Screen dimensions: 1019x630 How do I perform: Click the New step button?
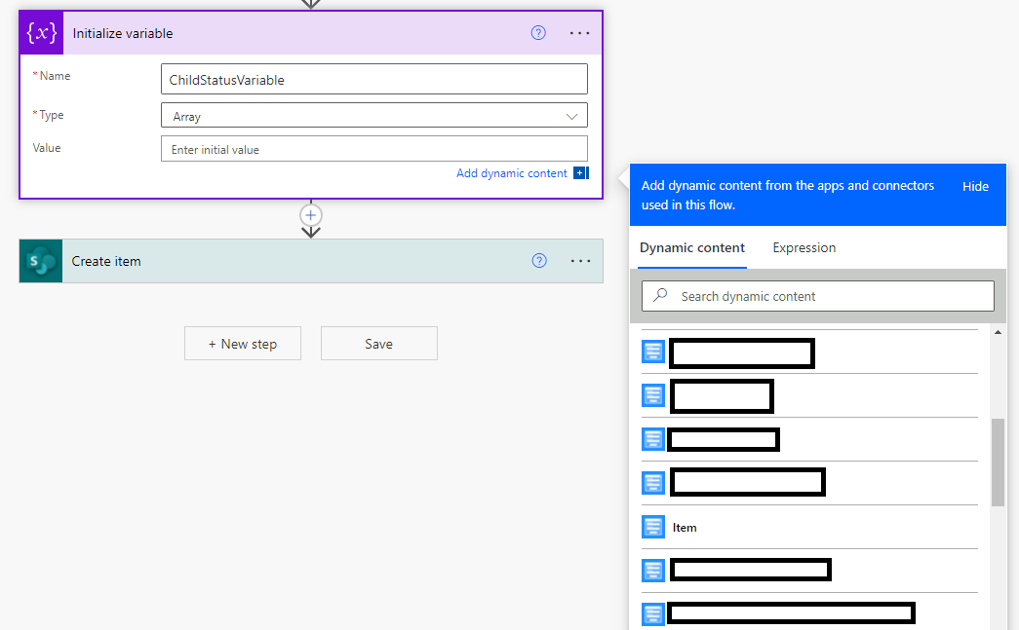pyautogui.click(x=243, y=344)
